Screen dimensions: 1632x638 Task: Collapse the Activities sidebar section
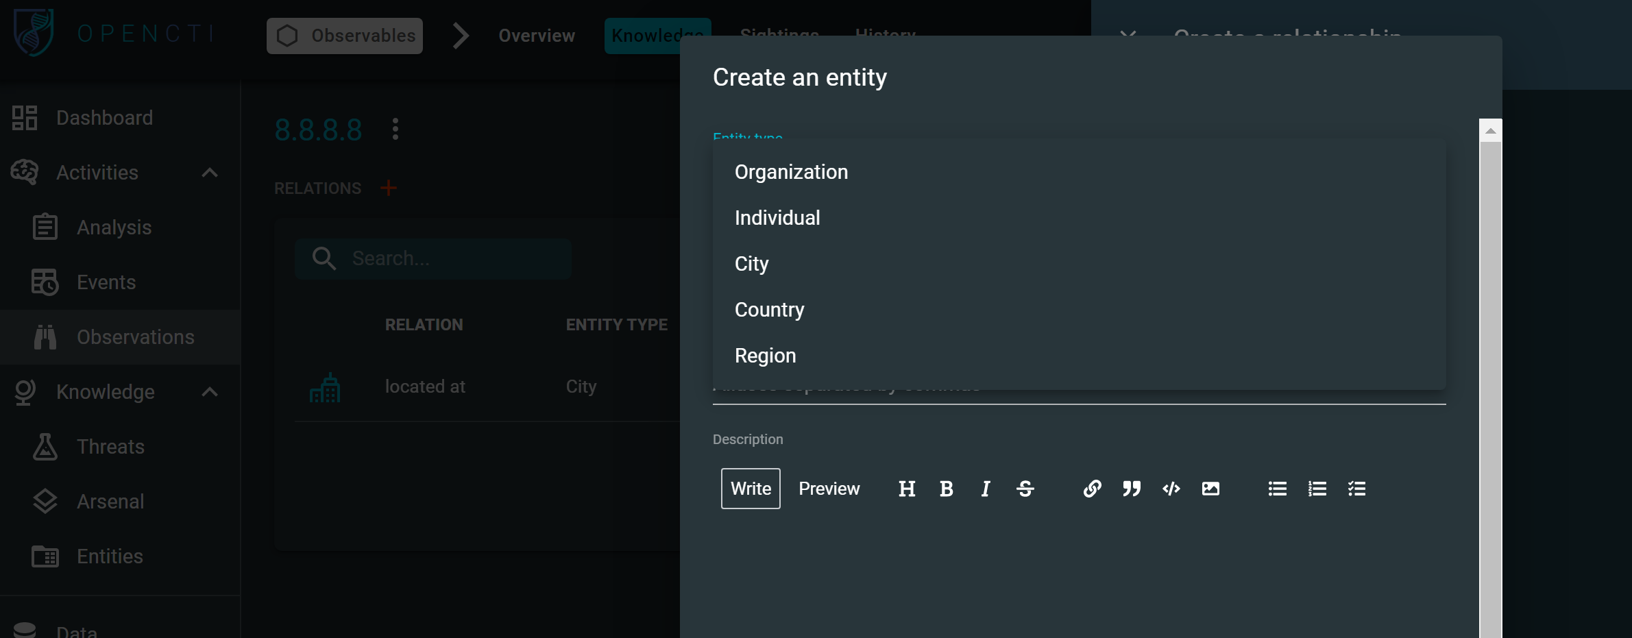click(x=210, y=173)
